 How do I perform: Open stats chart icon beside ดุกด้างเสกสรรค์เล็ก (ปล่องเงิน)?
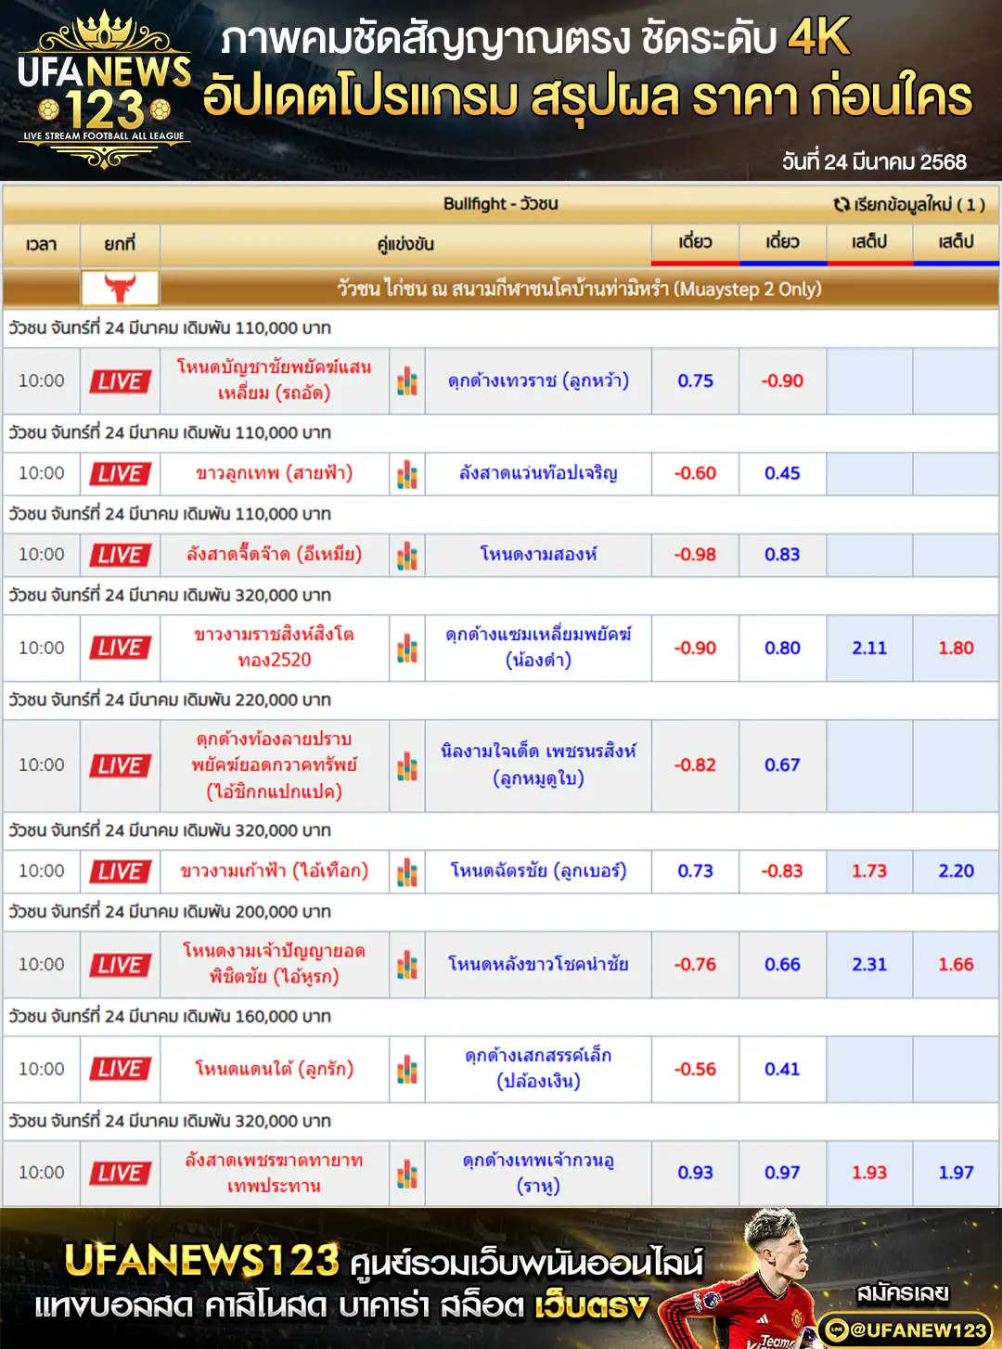point(407,1069)
